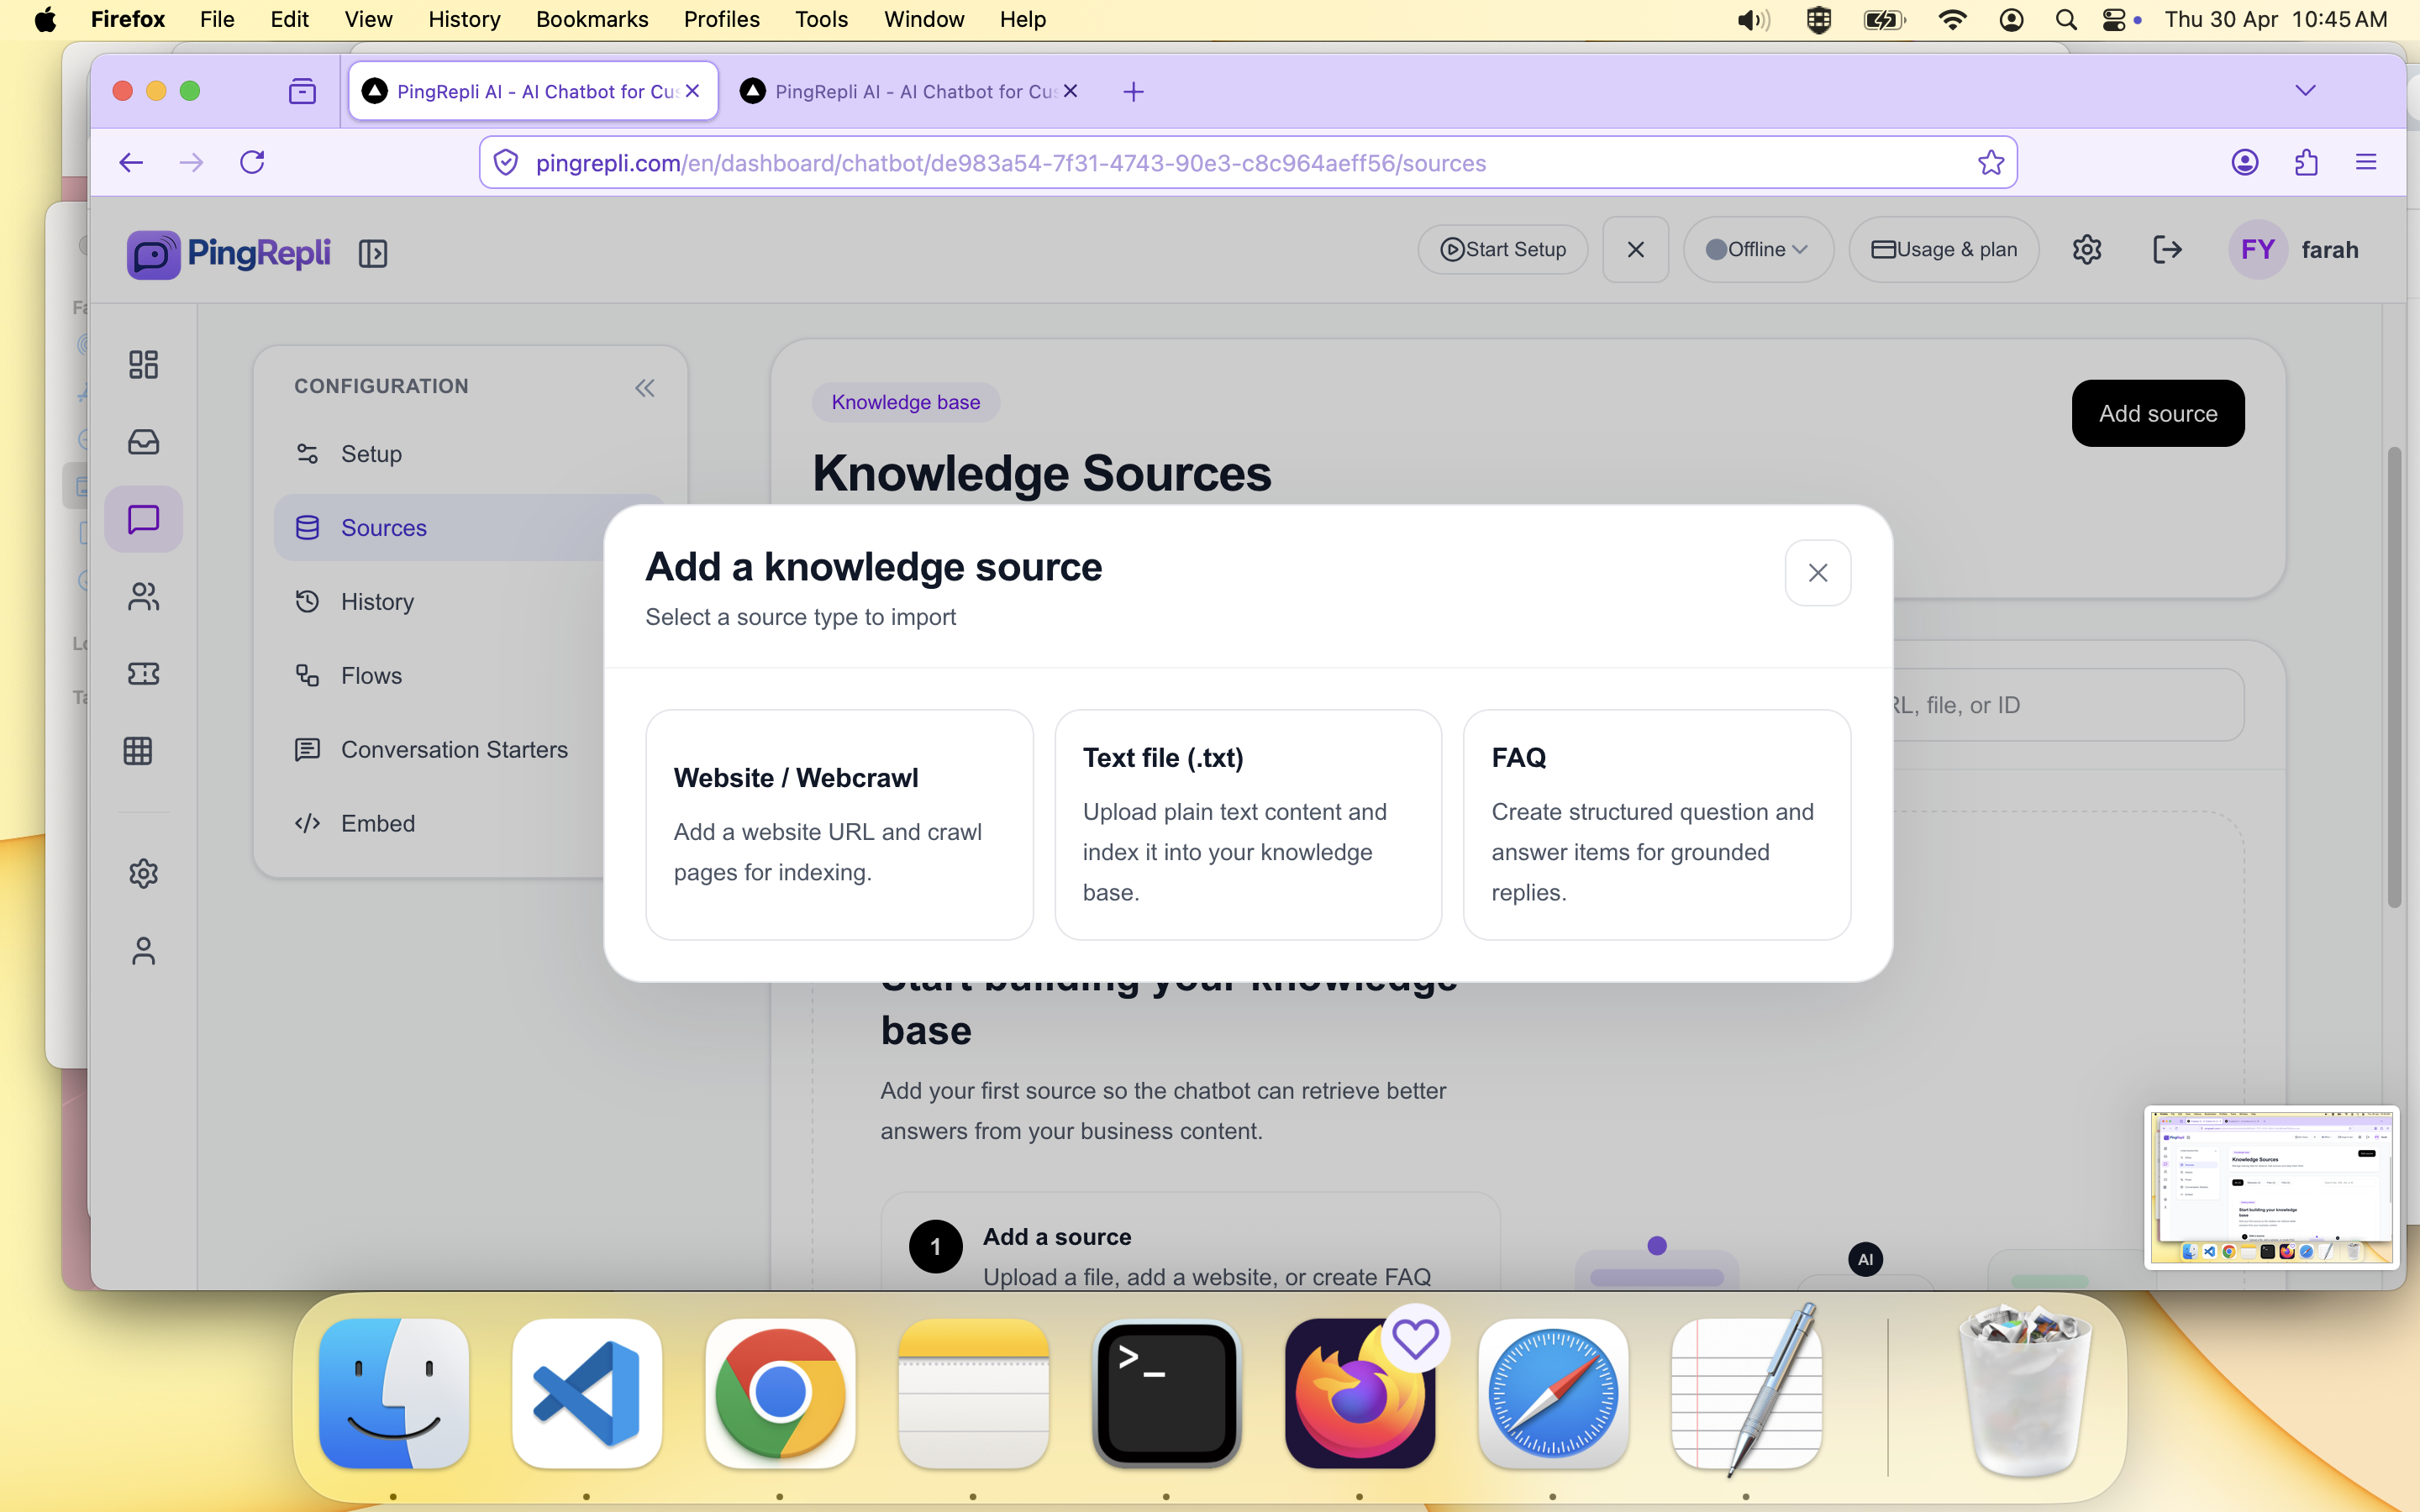This screenshot has width=2420, height=1512.
Task: Open the Profiles menu in menu bar
Action: 721,19
